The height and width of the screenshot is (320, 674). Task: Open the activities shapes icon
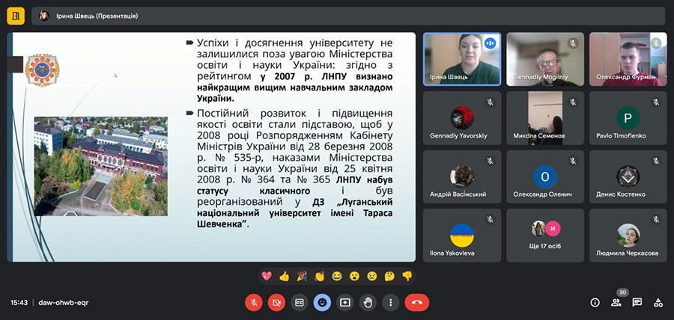(658, 302)
